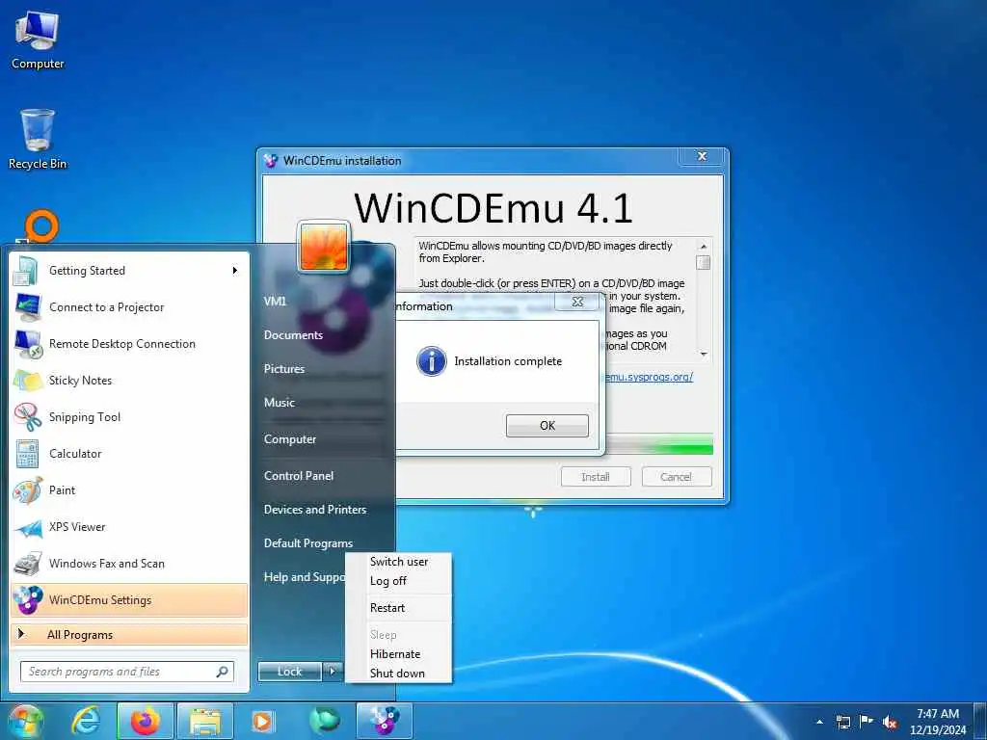Click the WinCDEmu 4.1 heading text
Image resolution: width=987 pixels, height=740 pixels.
tap(493, 208)
